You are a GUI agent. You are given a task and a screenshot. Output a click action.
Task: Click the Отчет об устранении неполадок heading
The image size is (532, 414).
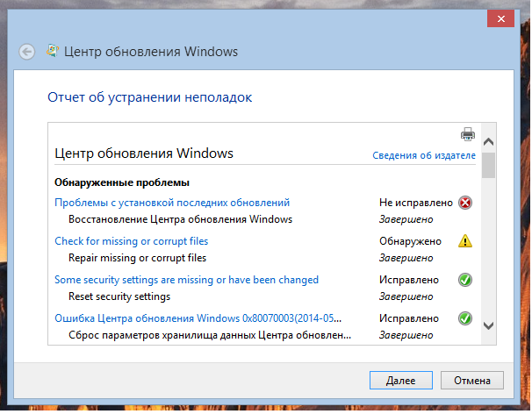pyautogui.click(x=149, y=97)
